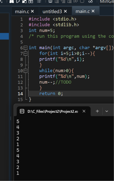Click the 'printf("%d\n",num);' line

[65, 77]
